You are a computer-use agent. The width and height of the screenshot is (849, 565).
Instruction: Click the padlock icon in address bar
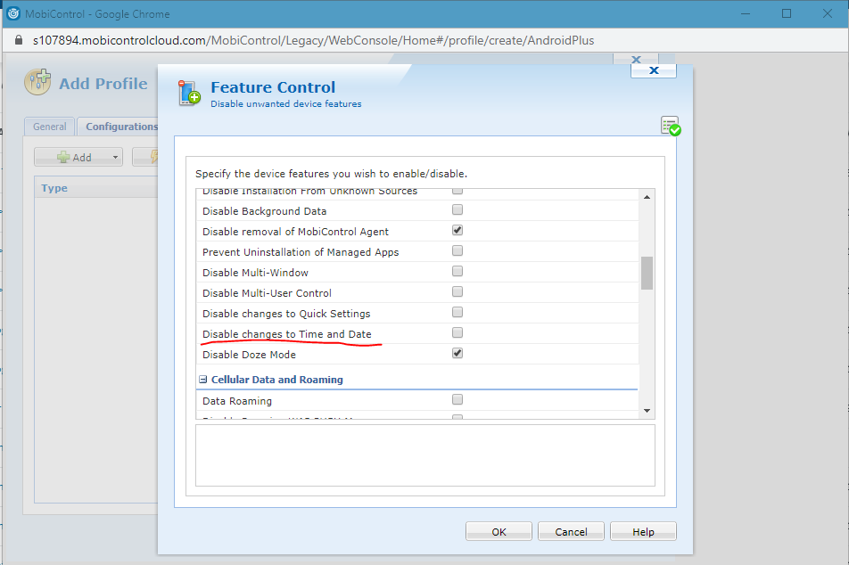(18, 40)
